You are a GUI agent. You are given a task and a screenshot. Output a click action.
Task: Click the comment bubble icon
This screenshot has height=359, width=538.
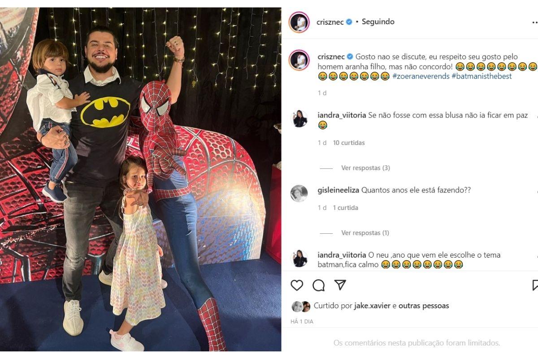(x=319, y=285)
